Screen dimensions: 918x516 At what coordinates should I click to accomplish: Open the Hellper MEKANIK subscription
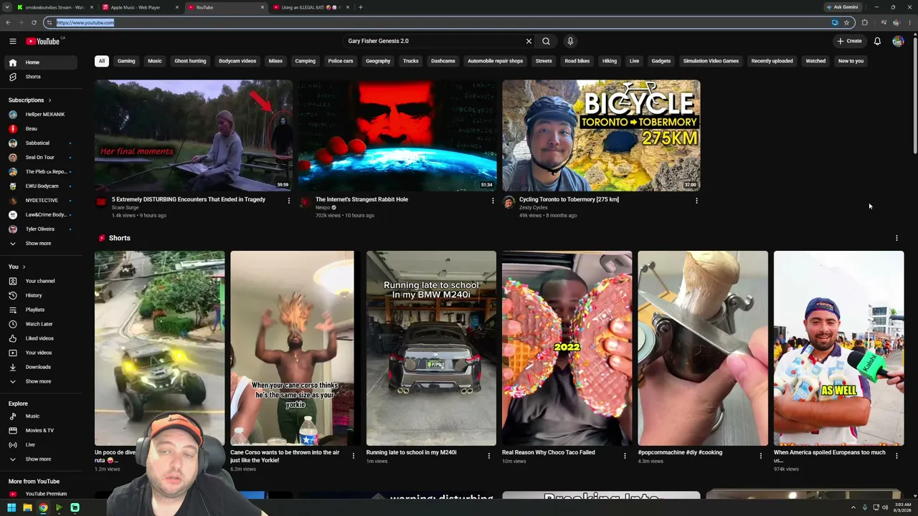click(40, 115)
